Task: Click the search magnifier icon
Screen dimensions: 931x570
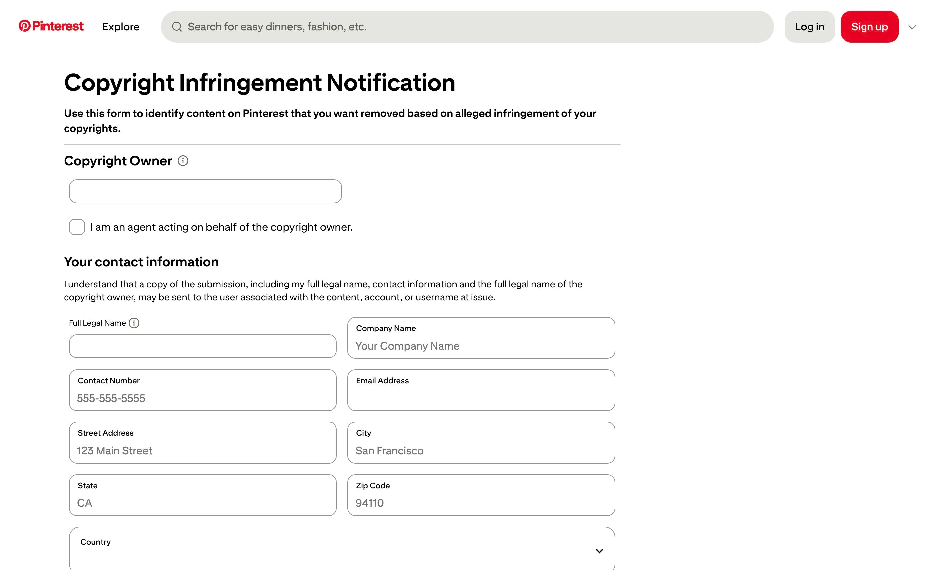Action: (177, 27)
